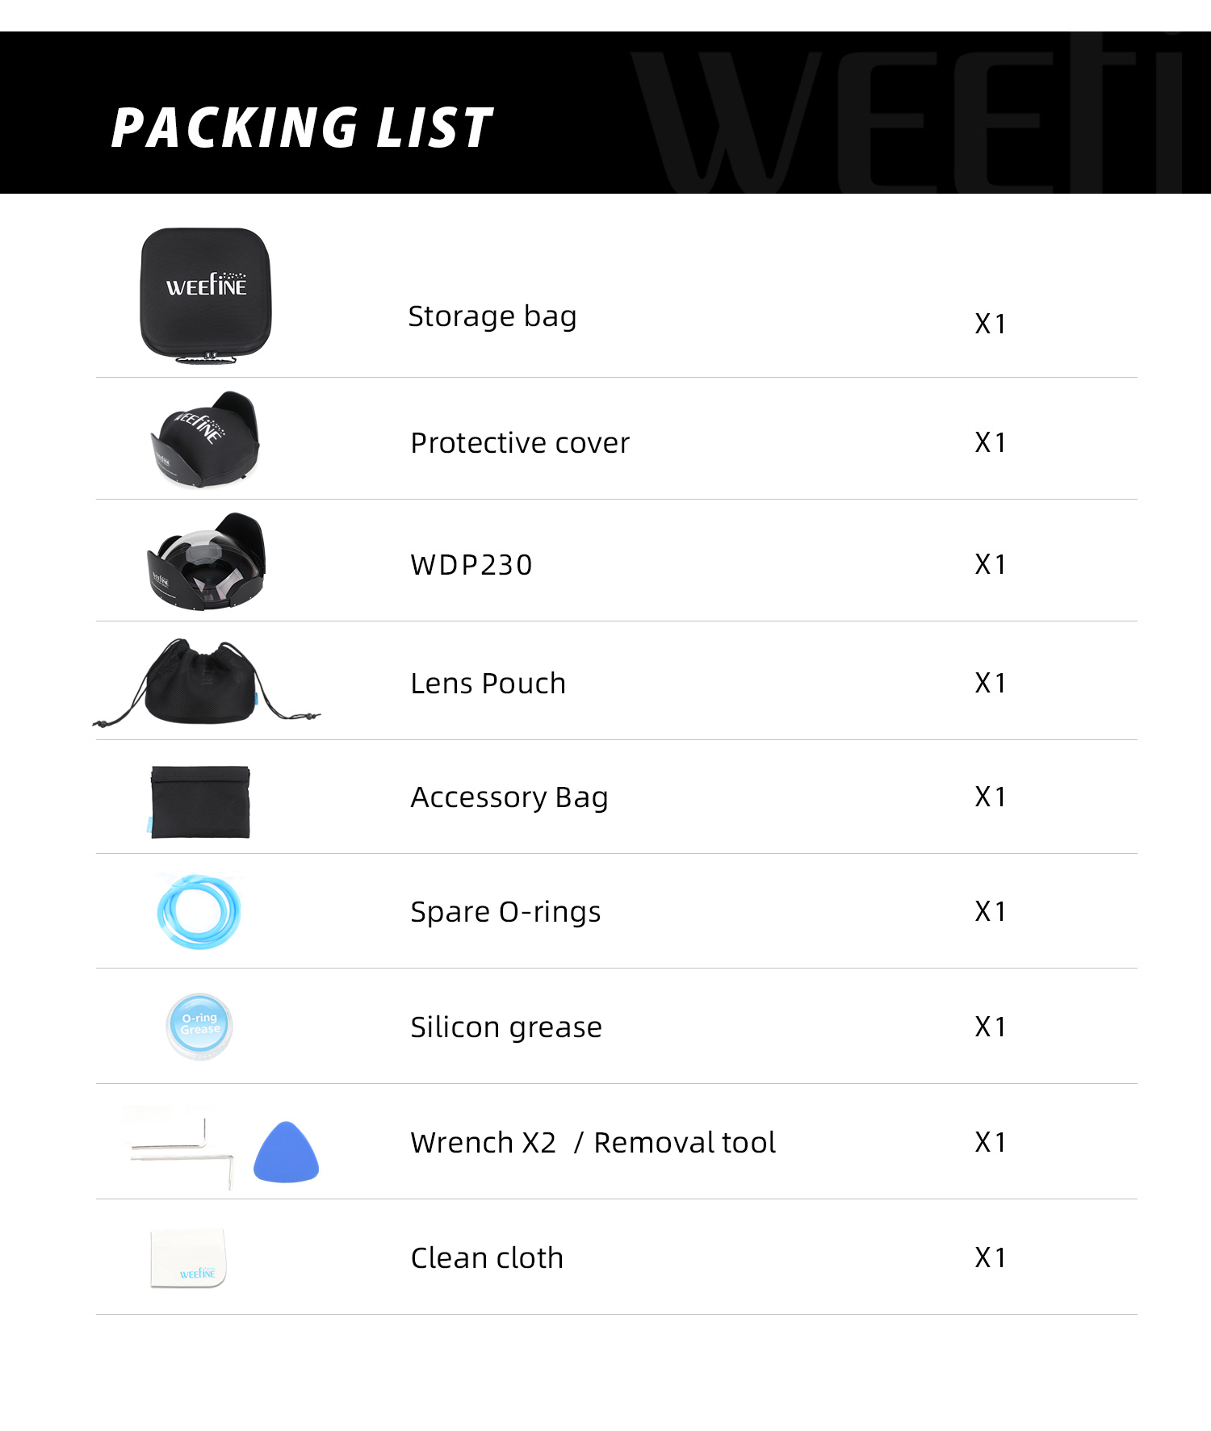Select the blue spare O-rings icon
Image resolution: width=1211 pixels, height=1431 pixels.
pos(199,911)
